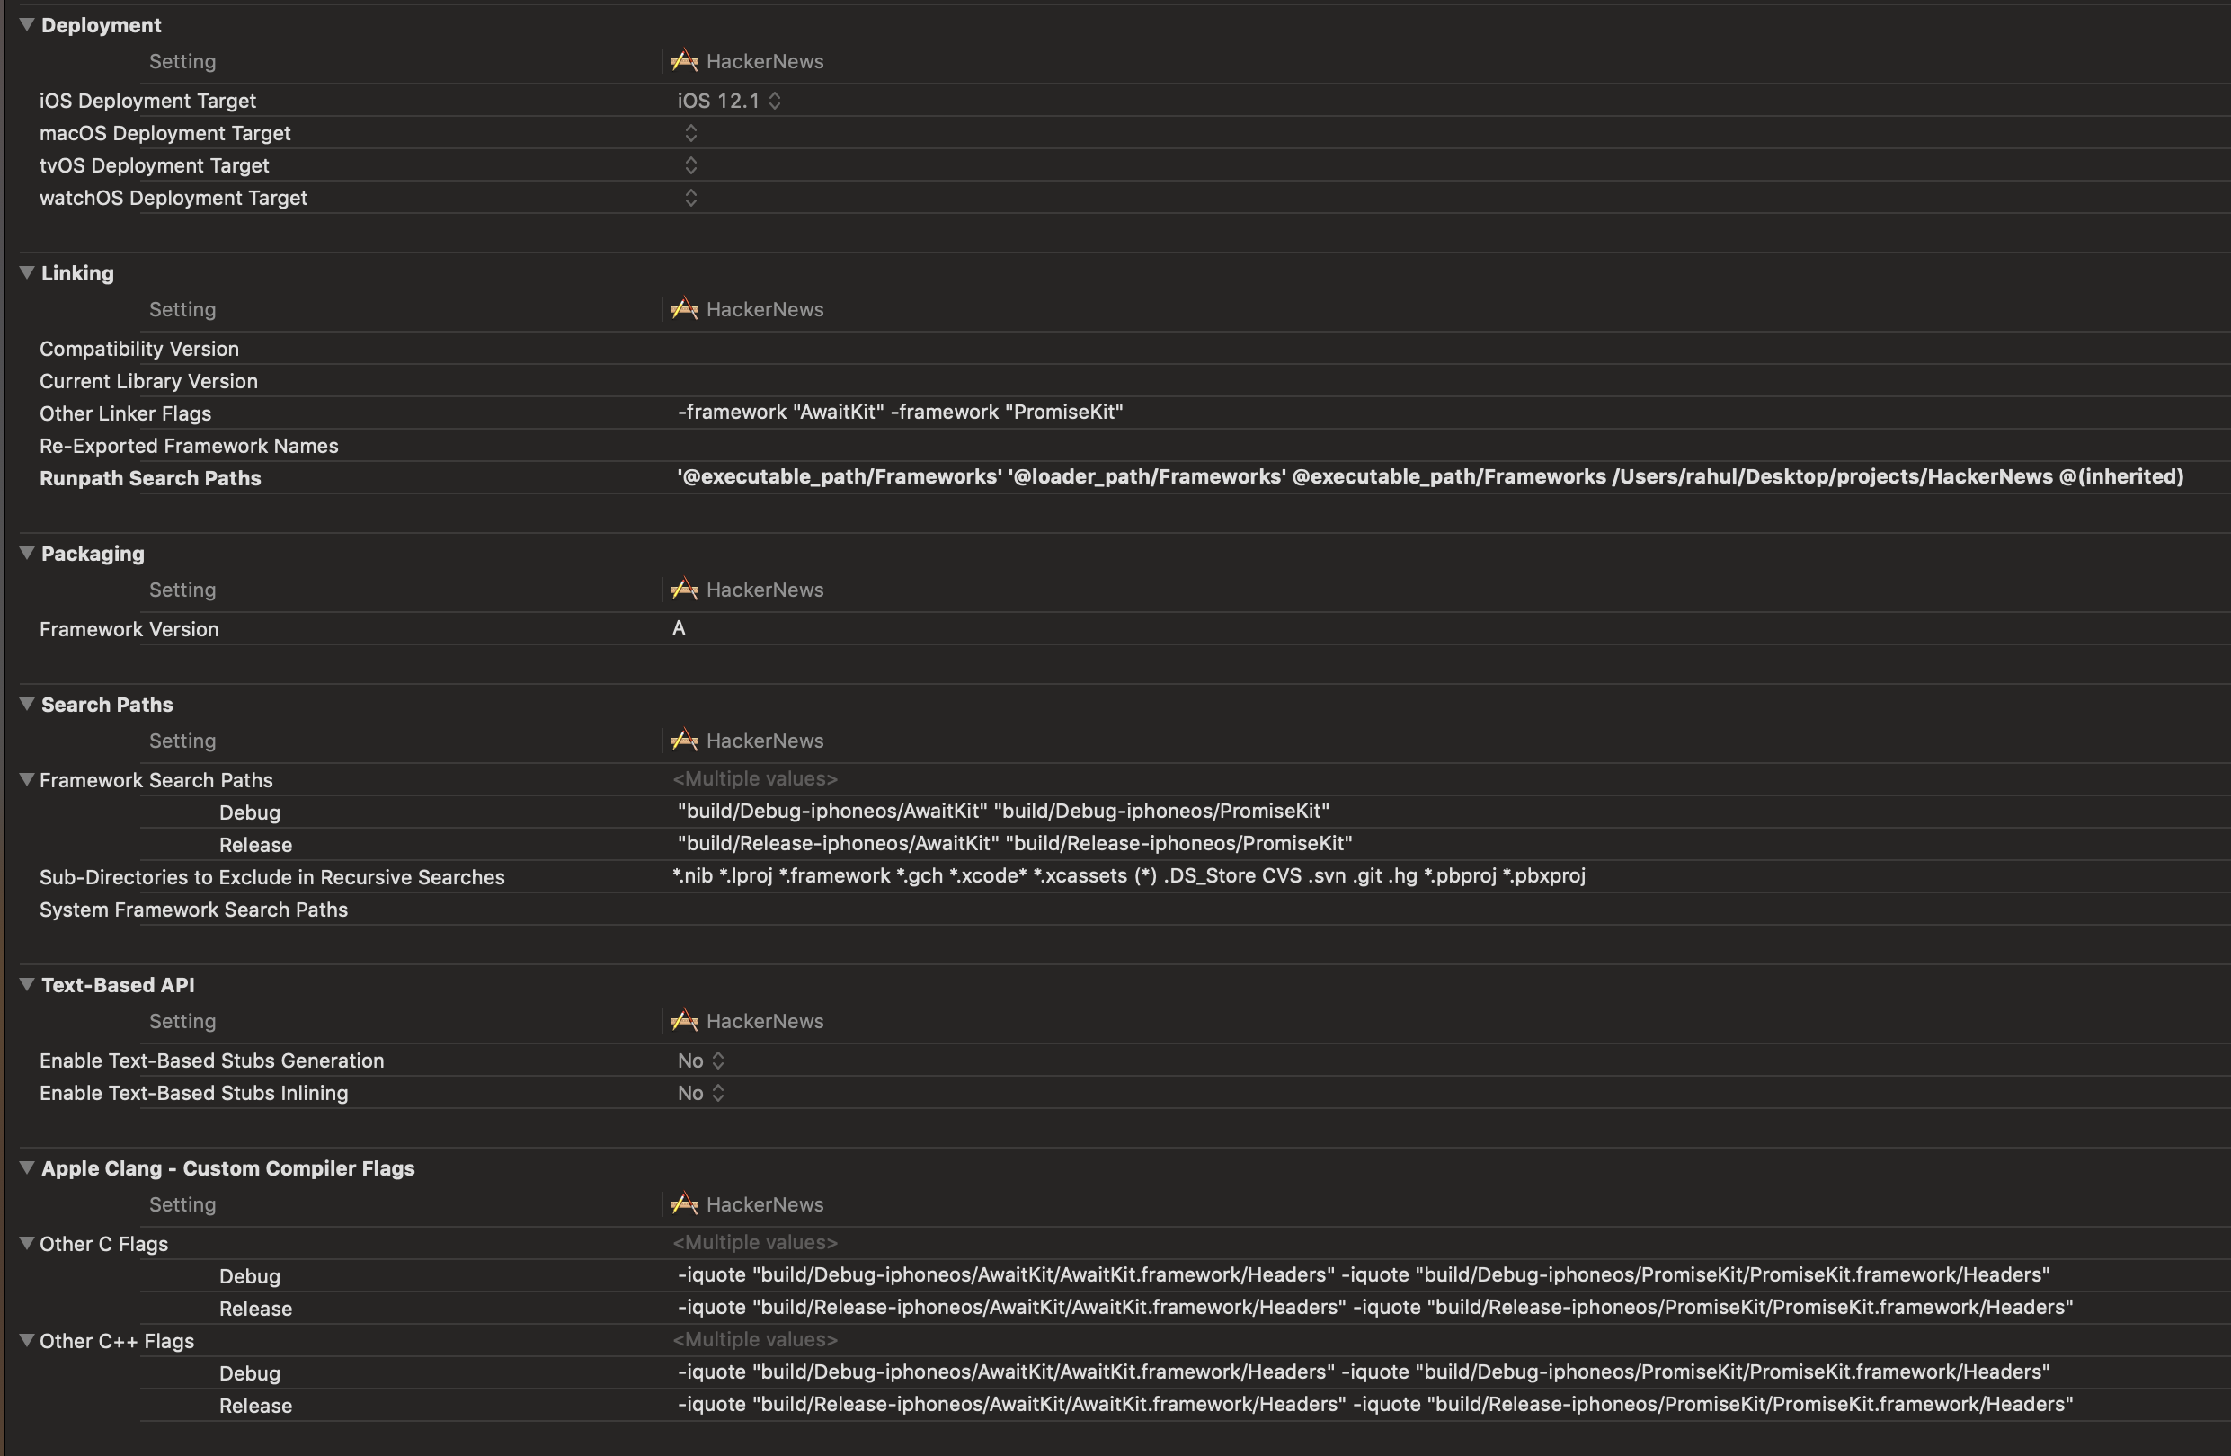Viewport: 2231px width, 1456px height.
Task: Click Framework Version value A
Action: 679,628
